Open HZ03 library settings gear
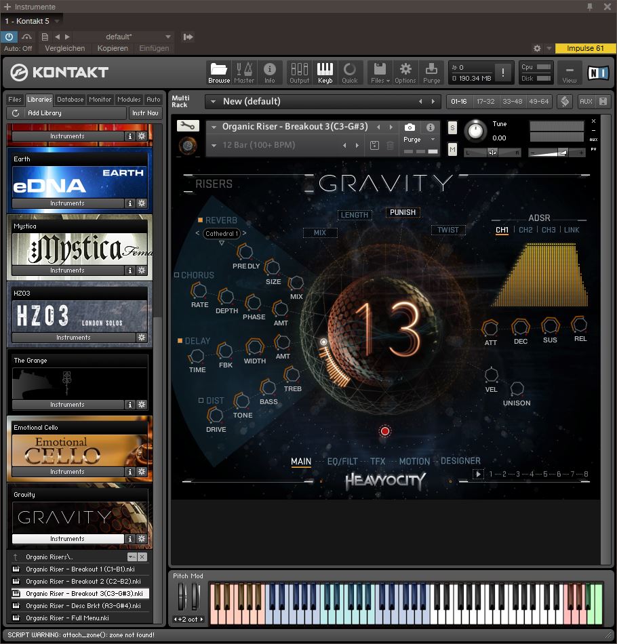Screen dimensions: 617x644 pyautogui.click(x=142, y=337)
